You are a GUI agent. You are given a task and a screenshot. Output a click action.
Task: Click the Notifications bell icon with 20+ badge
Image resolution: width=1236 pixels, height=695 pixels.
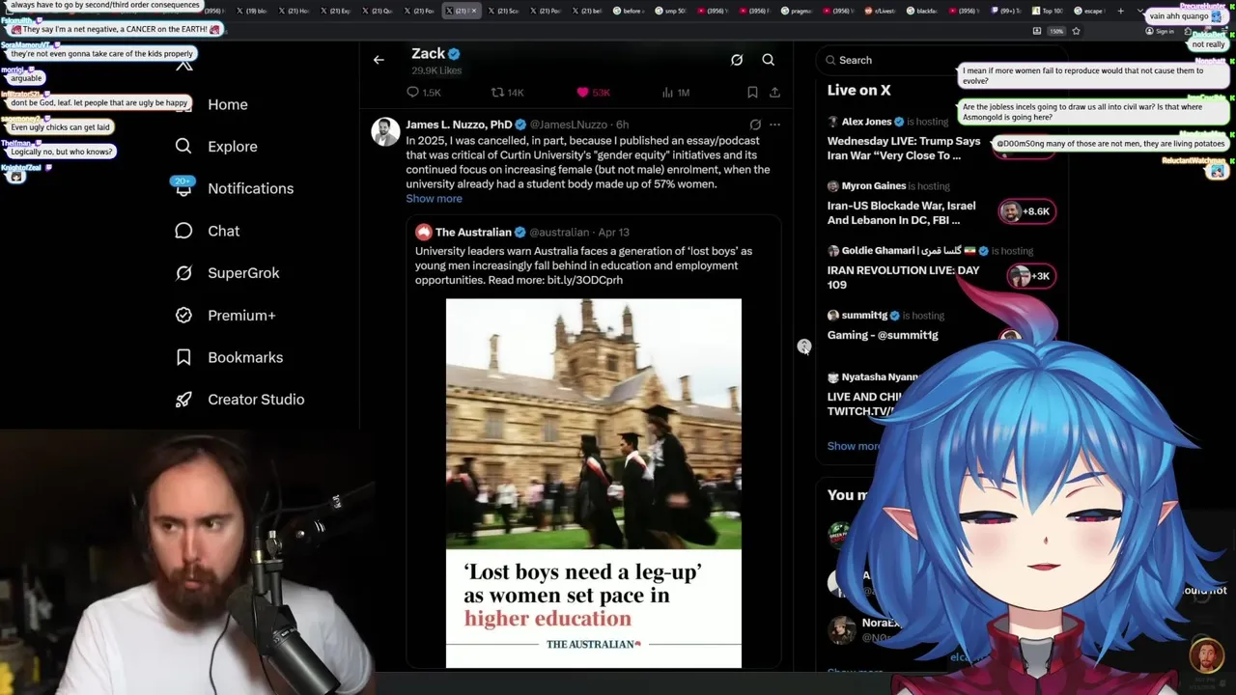[183, 187]
